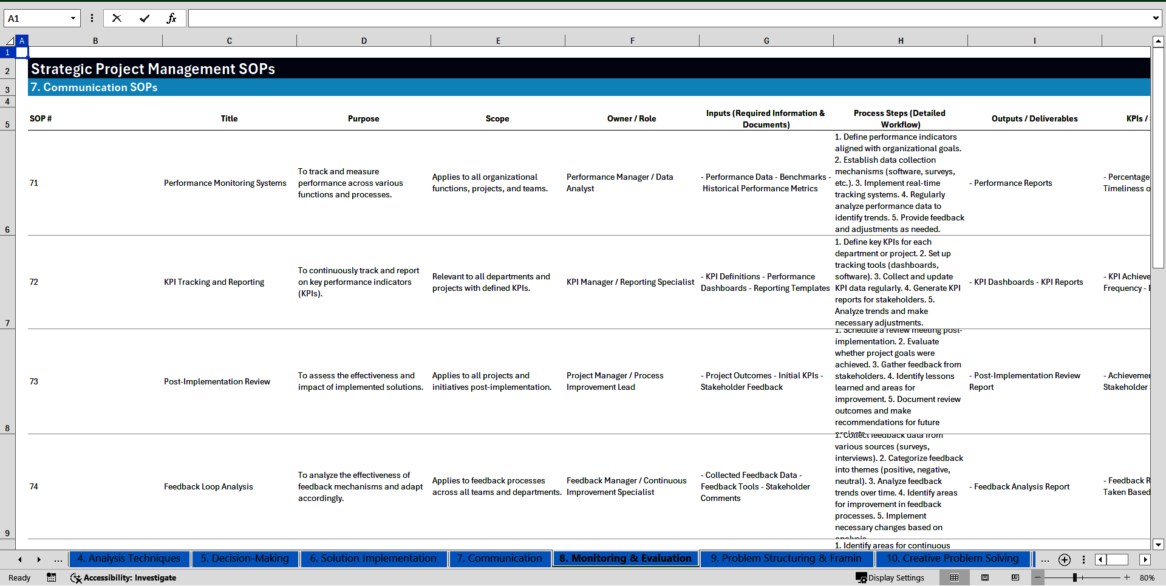The image size is (1166, 586).
Task: Open the 7. Communication sheet tab
Action: [499, 559]
